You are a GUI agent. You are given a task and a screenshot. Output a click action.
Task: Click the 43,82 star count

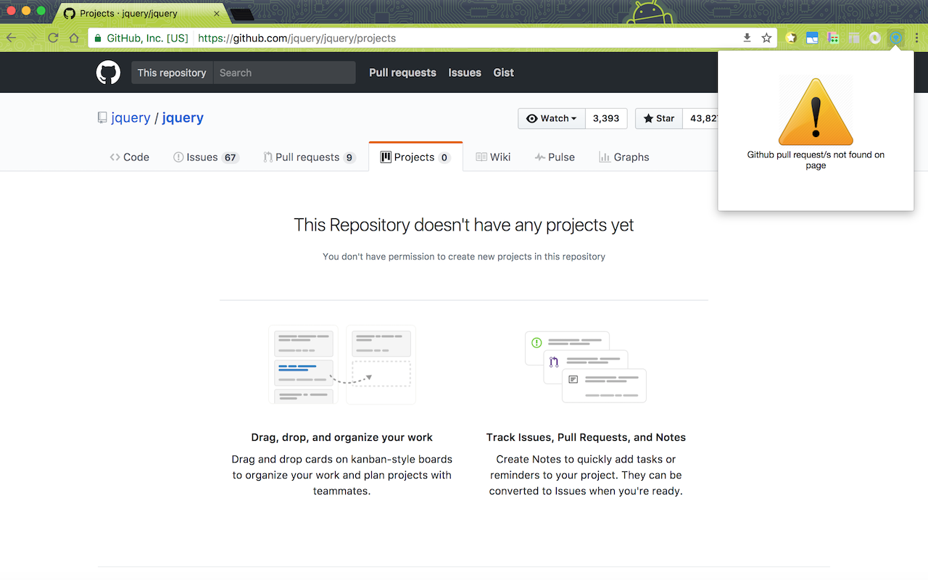[x=700, y=118]
